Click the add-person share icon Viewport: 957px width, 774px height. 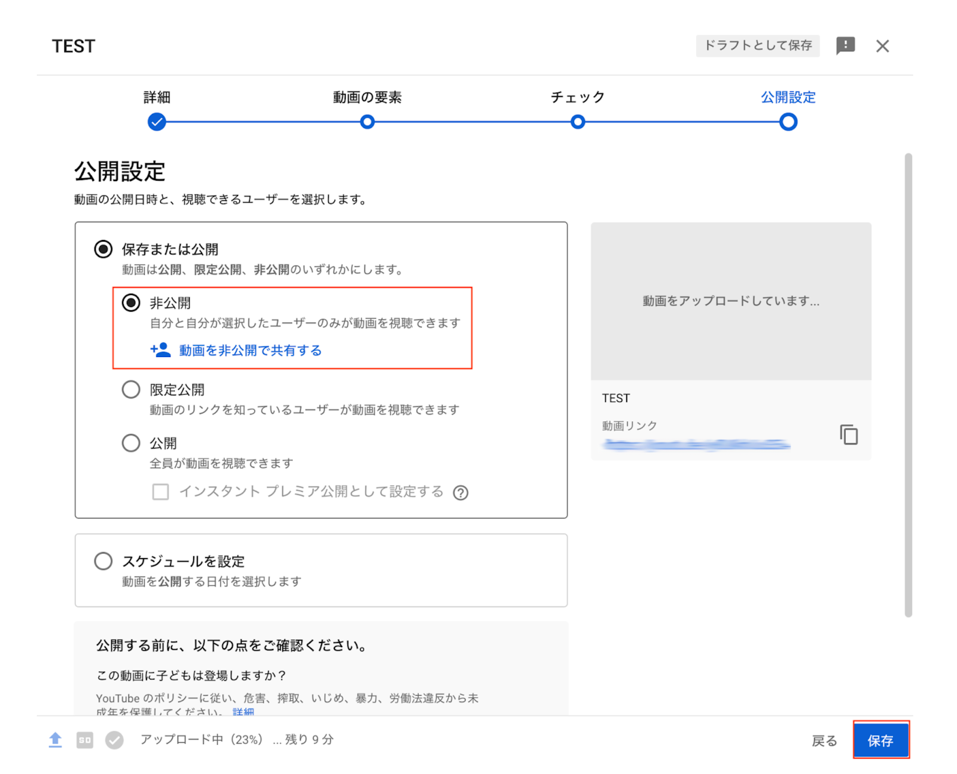[x=160, y=350]
